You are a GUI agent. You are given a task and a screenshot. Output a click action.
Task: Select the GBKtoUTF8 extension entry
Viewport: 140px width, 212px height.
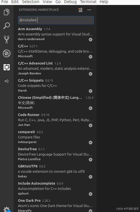coord(56,171)
